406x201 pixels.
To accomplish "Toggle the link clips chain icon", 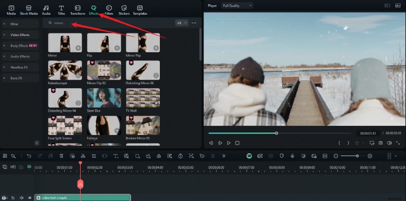I will point(13,167).
